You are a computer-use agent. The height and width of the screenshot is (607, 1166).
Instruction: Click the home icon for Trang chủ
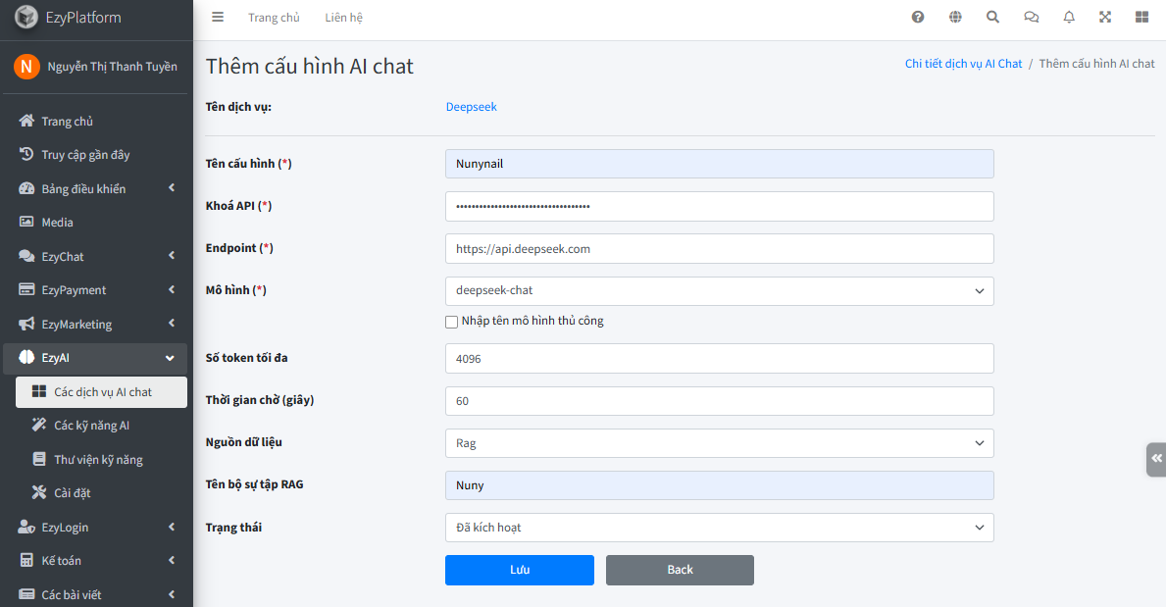tap(26, 121)
